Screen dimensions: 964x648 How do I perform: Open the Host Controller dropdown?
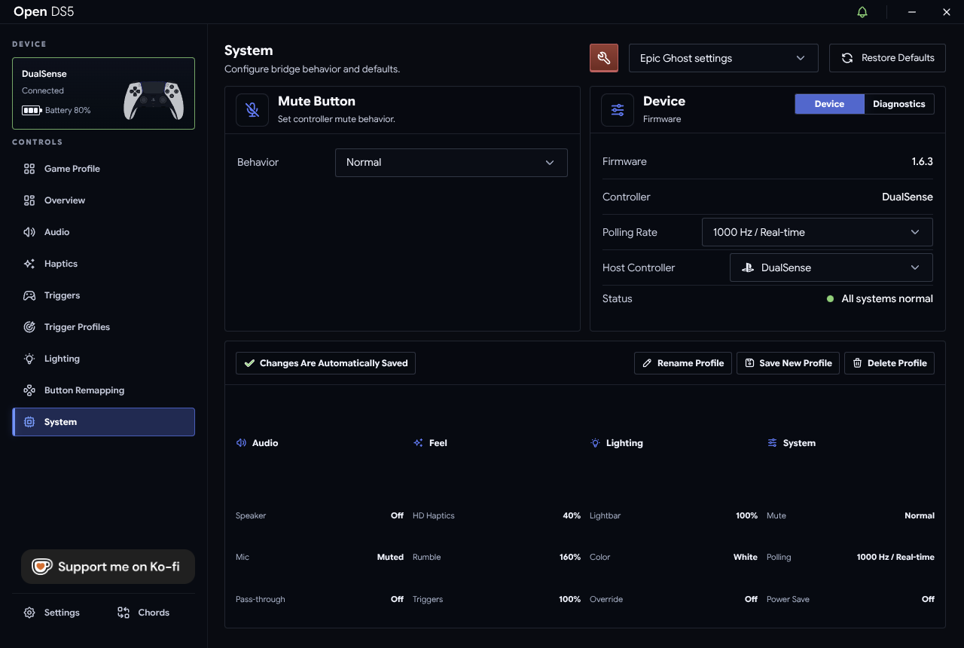(831, 267)
